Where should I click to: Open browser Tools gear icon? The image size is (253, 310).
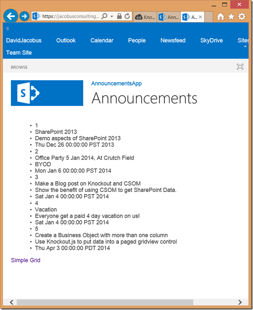pos(242,17)
